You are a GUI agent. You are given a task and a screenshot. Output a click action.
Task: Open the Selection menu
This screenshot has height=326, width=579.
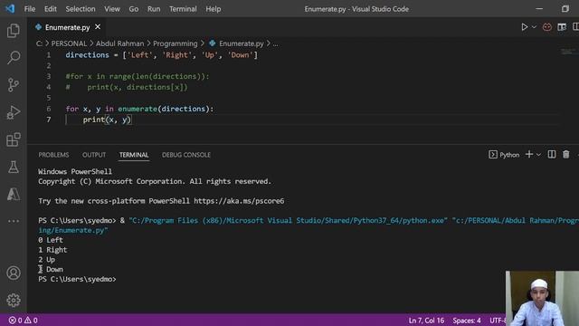81,9
